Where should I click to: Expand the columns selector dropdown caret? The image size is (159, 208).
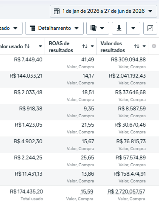[x=102, y=28]
